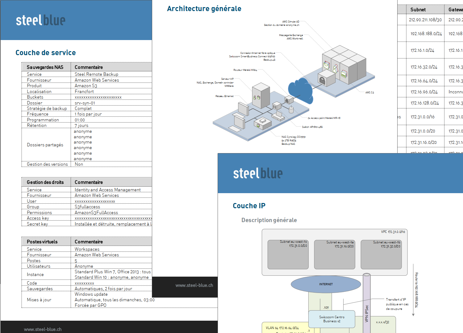The image size is (463, 333).
Task: Open the www.steel-blue.ch link under Postes virtuels
Action: pos(43,329)
